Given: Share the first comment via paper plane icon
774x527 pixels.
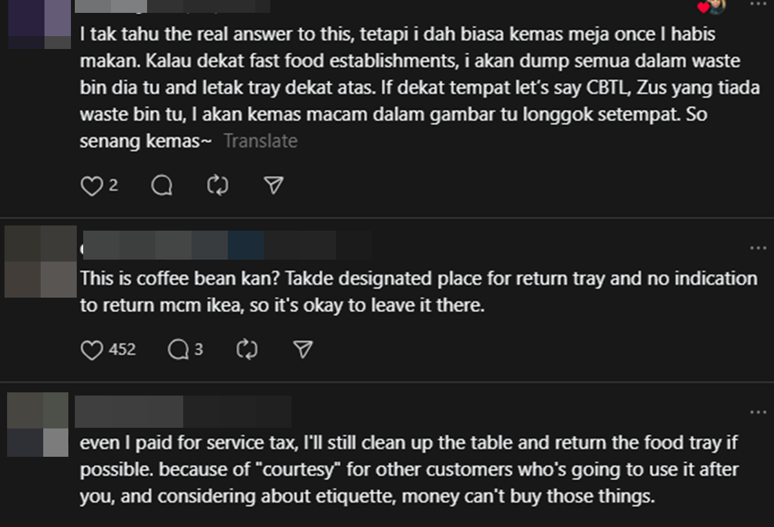Looking at the screenshot, I should pyautogui.click(x=274, y=186).
